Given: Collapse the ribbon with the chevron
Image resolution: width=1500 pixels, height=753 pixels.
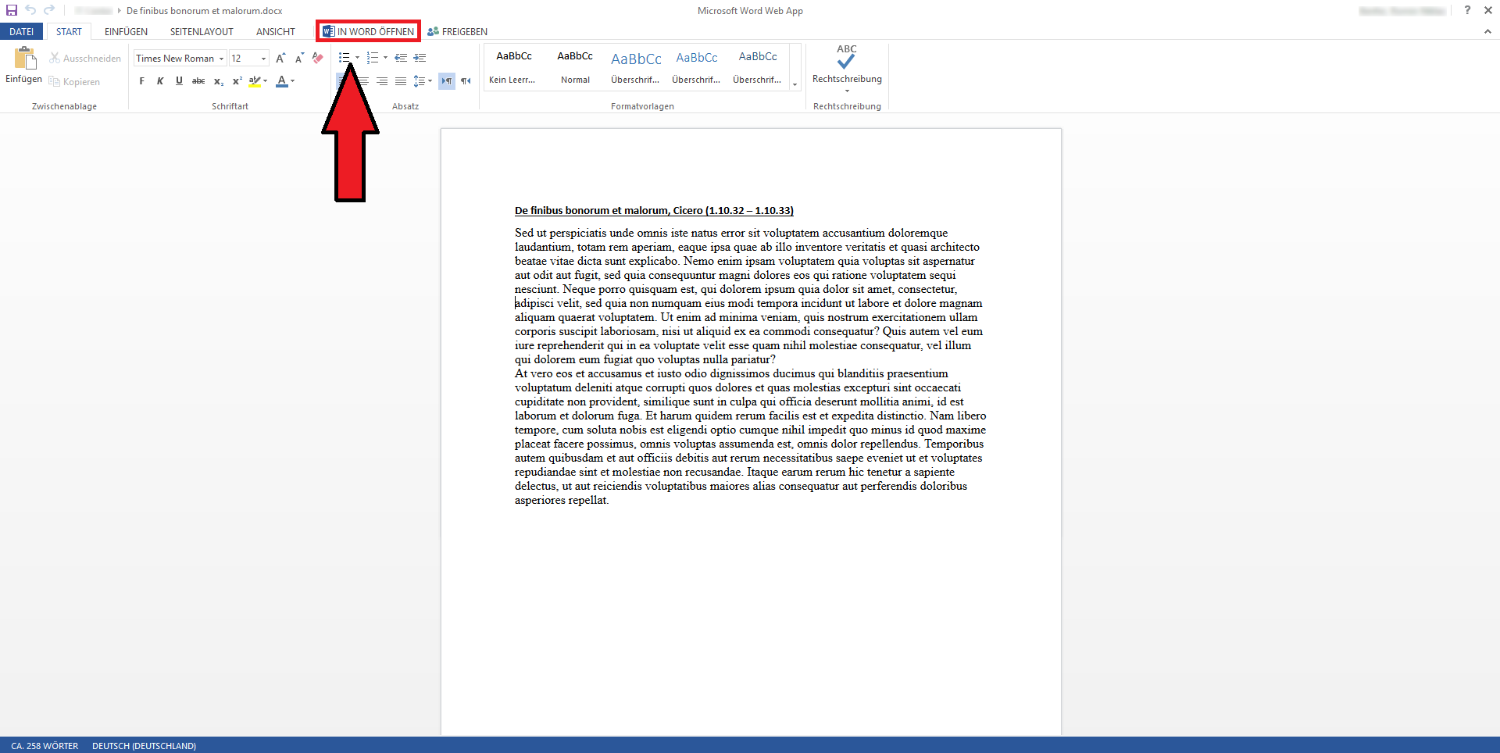Looking at the screenshot, I should pos(1487,32).
